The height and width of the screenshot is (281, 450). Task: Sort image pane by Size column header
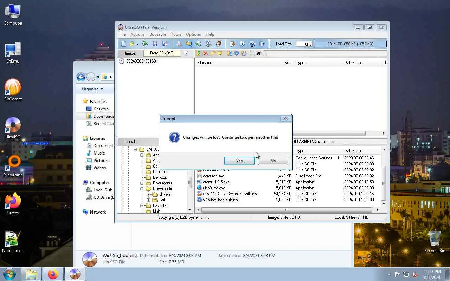pyautogui.click(x=279, y=63)
